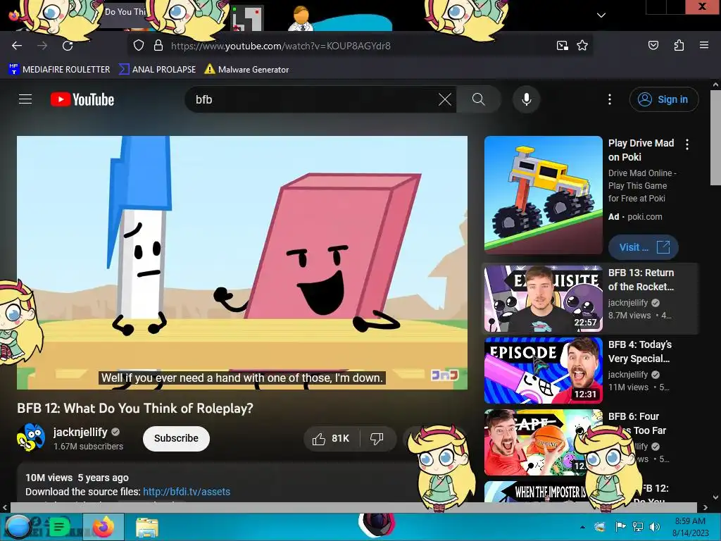The width and height of the screenshot is (721, 541).
Task: Show hidden tray icons
Action: 582,527
